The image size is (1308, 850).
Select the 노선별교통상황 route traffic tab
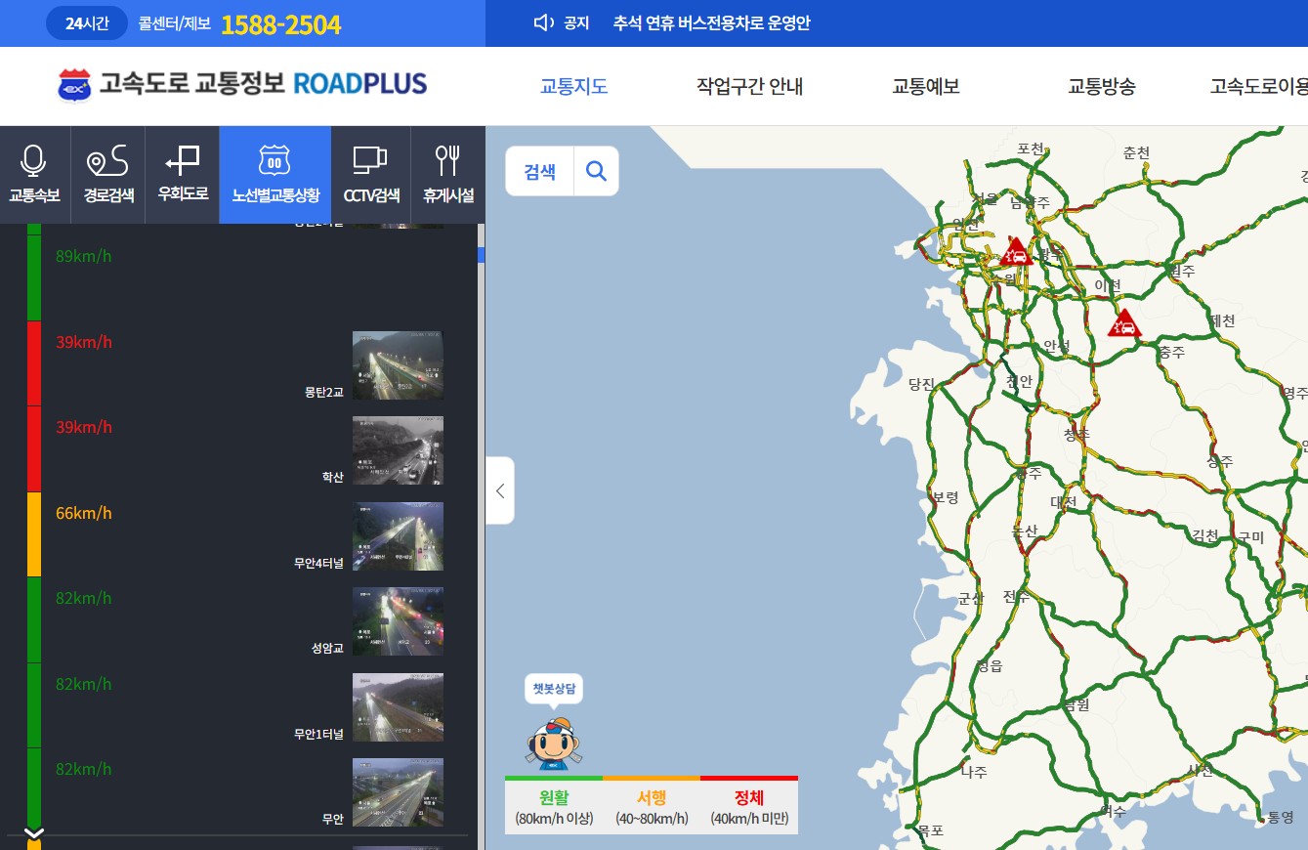pyautogui.click(x=275, y=174)
